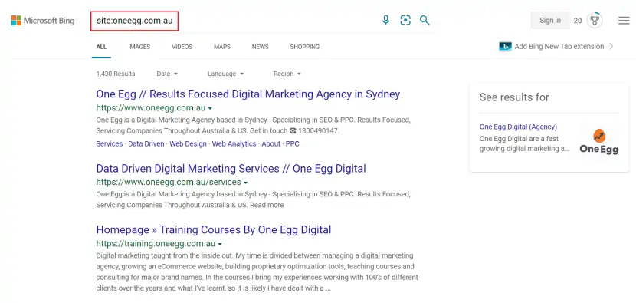The image size is (636, 303).
Task: Open visual search camera icon
Action: coord(405,20)
